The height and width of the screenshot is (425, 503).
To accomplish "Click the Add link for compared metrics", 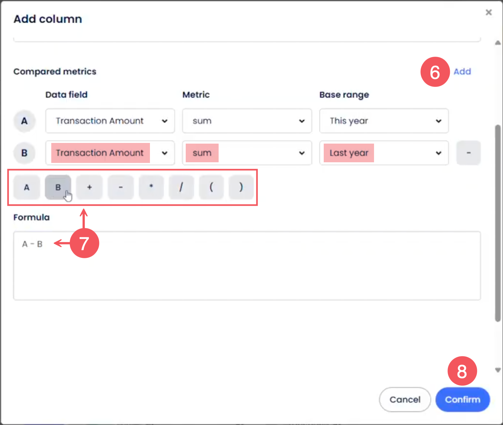I will pos(462,71).
